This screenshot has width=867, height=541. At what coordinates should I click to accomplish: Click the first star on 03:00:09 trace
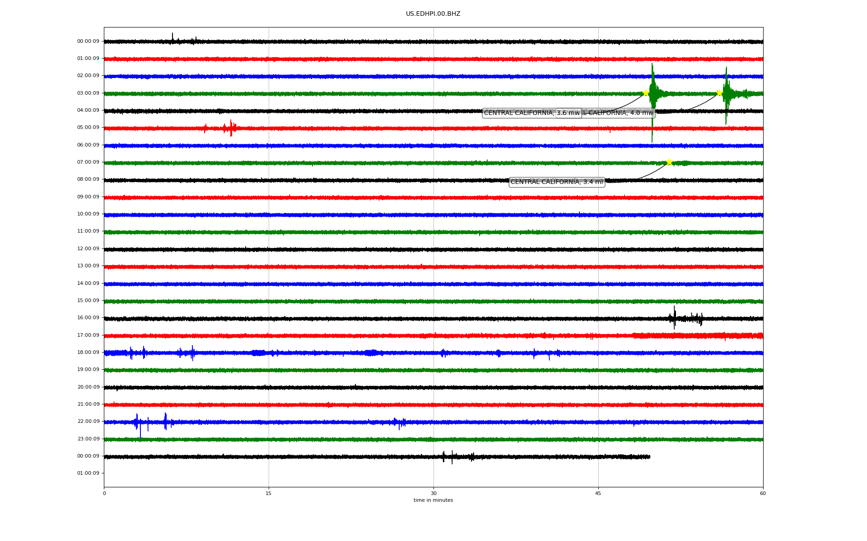tap(646, 93)
